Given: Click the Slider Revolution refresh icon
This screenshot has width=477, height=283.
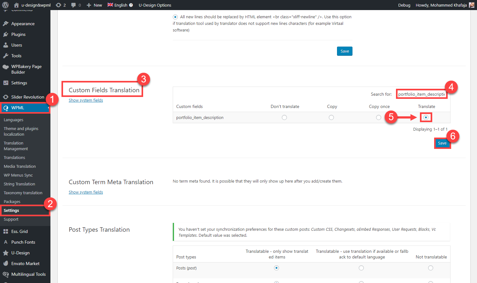Looking at the screenshot, I should [x=6, y=97].
